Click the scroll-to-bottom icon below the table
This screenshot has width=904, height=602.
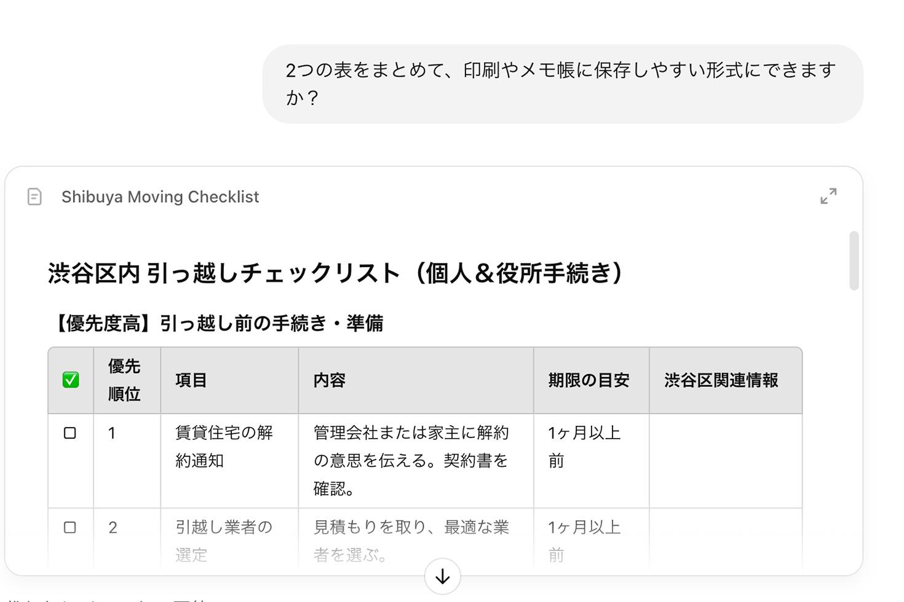[x=442, y=576]
